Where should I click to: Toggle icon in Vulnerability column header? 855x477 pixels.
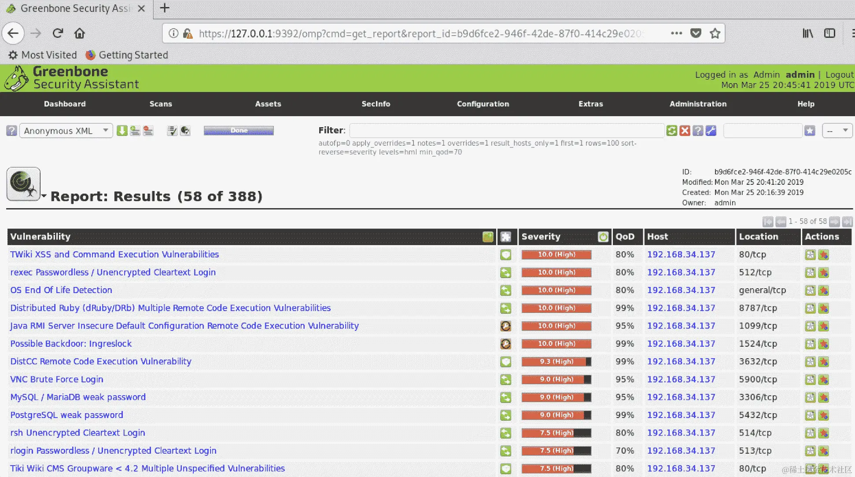488,237
